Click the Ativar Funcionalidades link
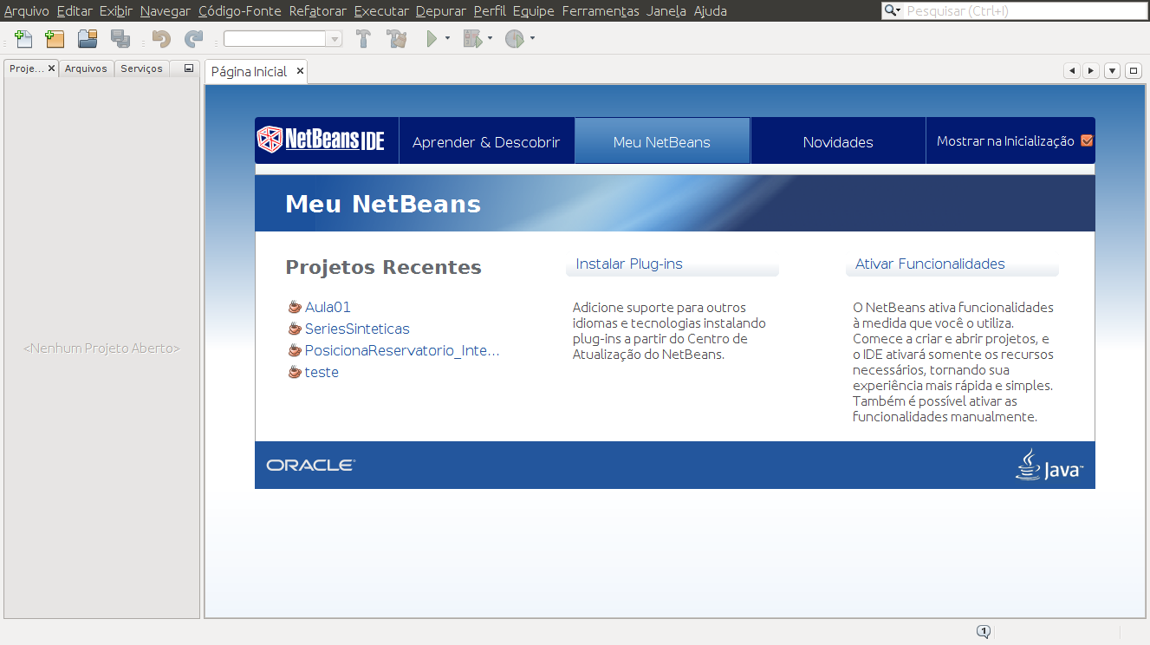 (x=930, y=264)
